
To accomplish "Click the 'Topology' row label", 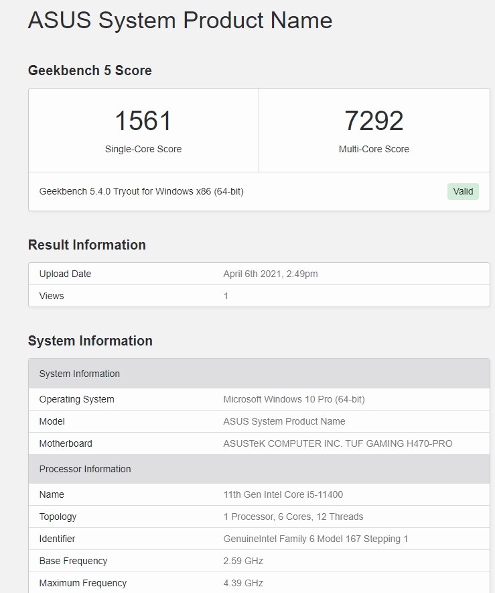I will (x=58, y=517).
